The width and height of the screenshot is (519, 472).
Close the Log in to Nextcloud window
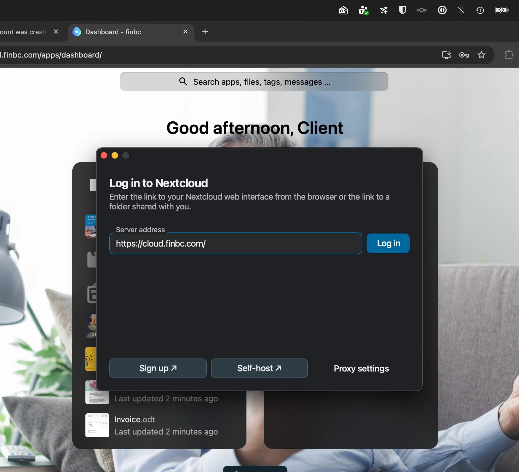click(104, 155)
